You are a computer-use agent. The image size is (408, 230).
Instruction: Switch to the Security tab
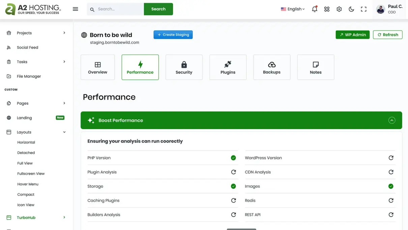(x=184, y=67)
